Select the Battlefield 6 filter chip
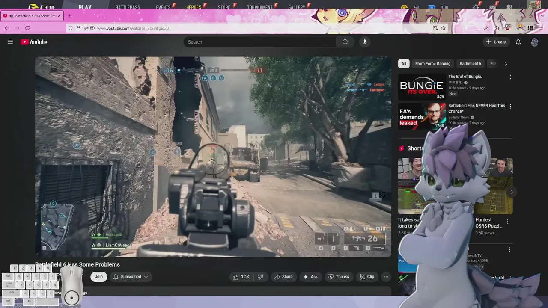Screen dimensions: 548x308 click(x=470, y=64)
